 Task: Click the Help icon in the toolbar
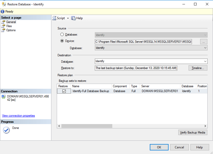point(73,18)
